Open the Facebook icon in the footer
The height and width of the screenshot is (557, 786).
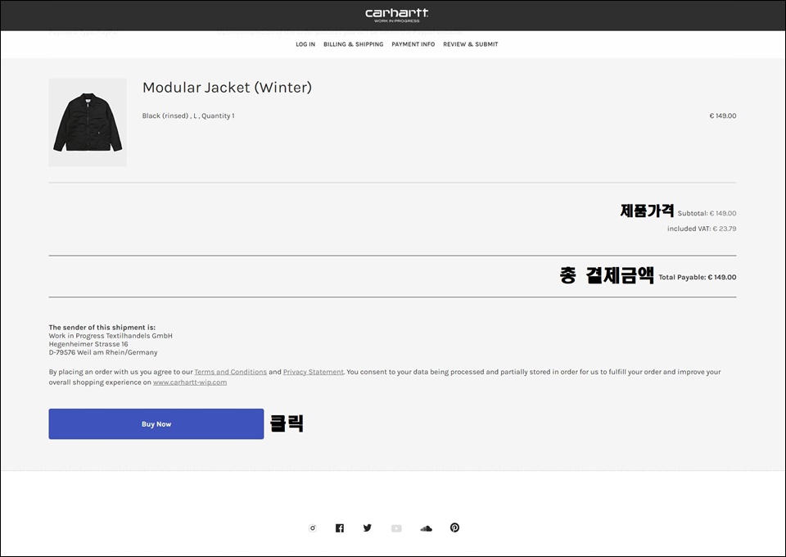tap(339, 528)
